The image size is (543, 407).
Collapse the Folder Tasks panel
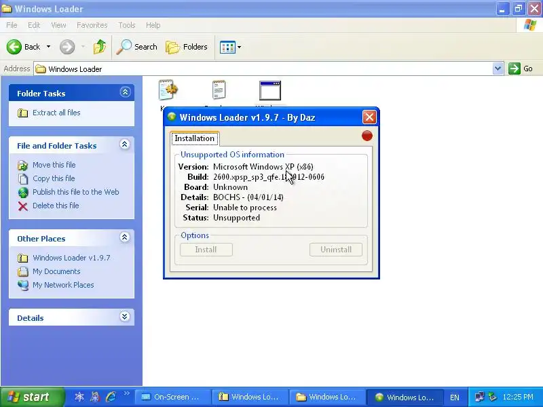coord(125,92)
